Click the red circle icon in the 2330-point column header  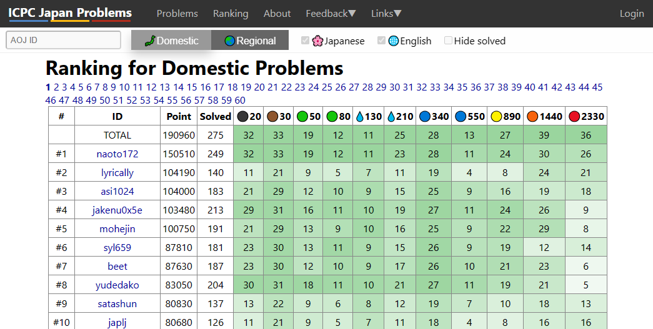(x=574, y=117)
